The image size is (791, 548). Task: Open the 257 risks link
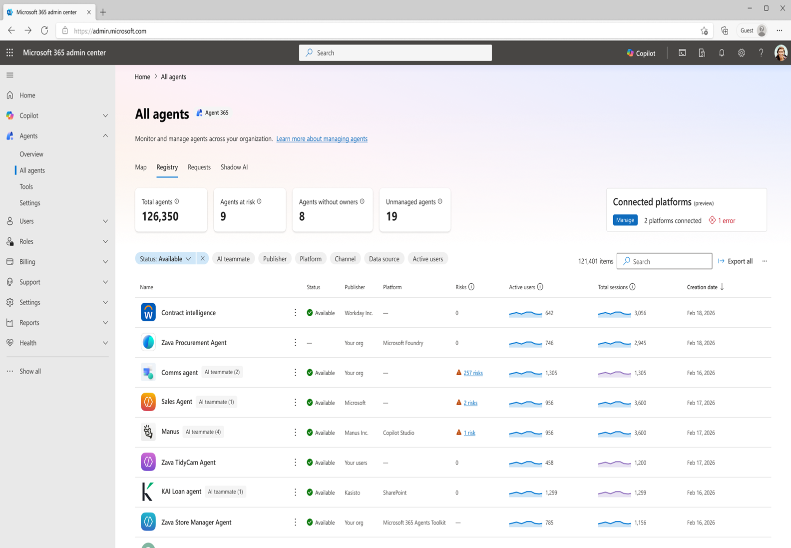[x=473, y=373]
